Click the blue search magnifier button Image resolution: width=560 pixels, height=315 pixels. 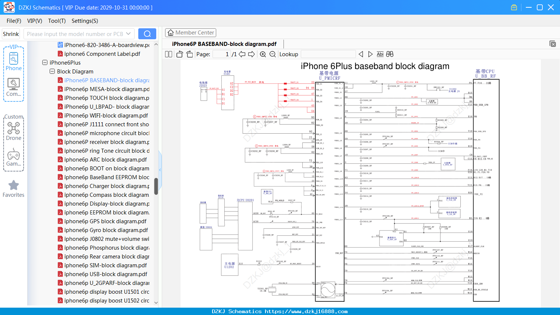147,34
